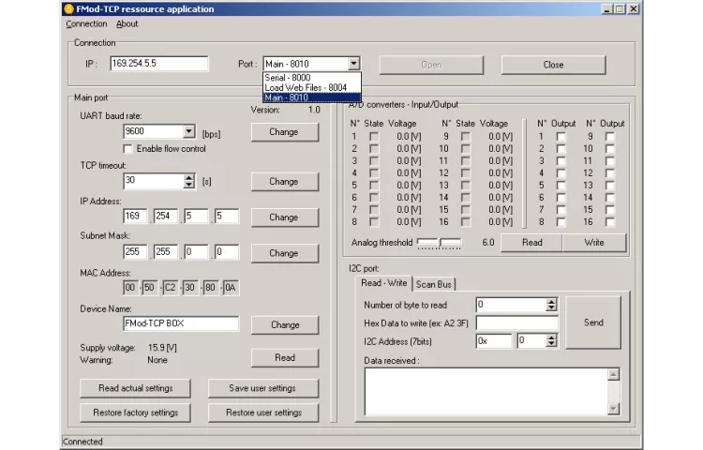Click the Device Name text field

click(180, 323)
